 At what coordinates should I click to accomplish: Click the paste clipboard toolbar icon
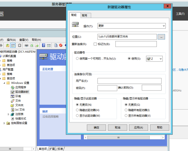point(20,45)
